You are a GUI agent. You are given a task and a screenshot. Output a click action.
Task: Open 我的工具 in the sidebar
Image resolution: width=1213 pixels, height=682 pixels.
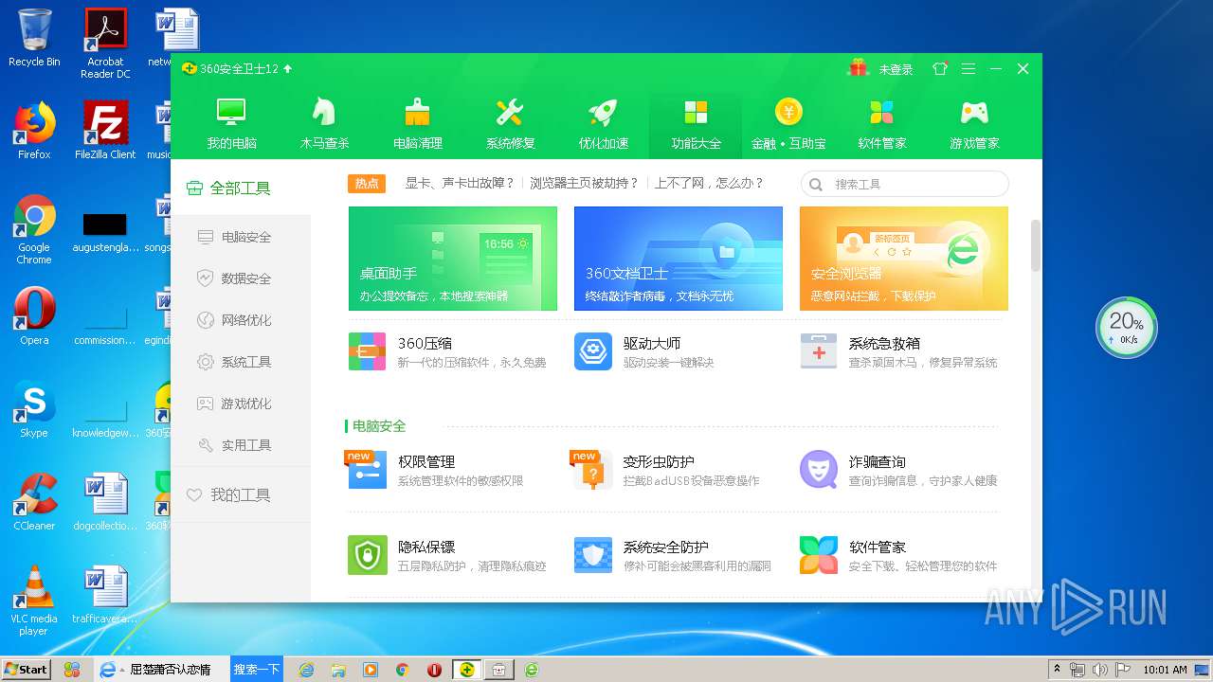(241, 494)
